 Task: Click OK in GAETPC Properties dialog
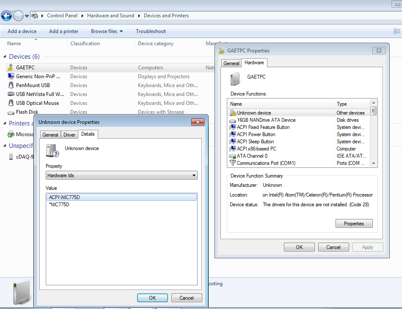click(x=299, y=247)
